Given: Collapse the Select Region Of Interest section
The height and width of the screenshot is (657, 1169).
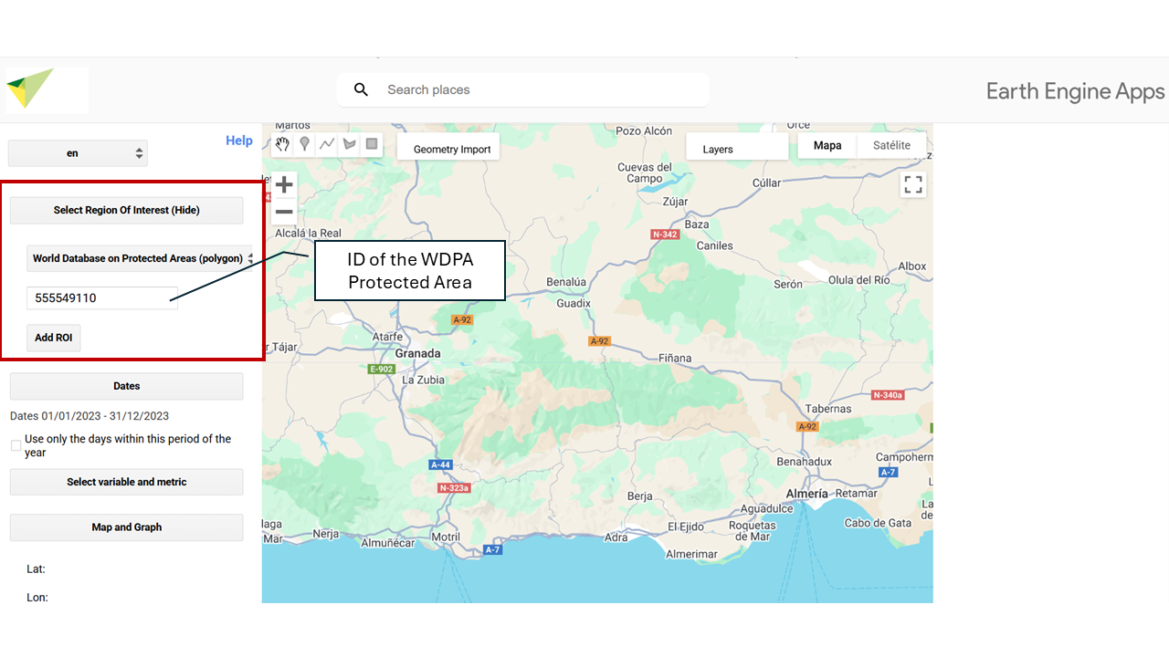Looking at the screenshot, I should pos(126,210).
